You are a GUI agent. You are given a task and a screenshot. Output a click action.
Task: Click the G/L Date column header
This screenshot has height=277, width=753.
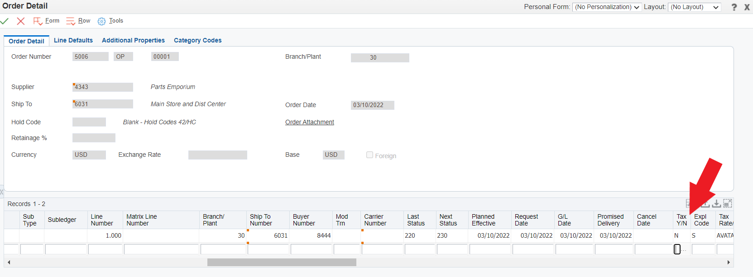click(574, 220)
